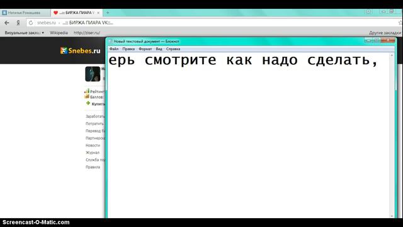Click the Баллов coins icon
This screenshot has width=403, height=227.
(87, 96)
